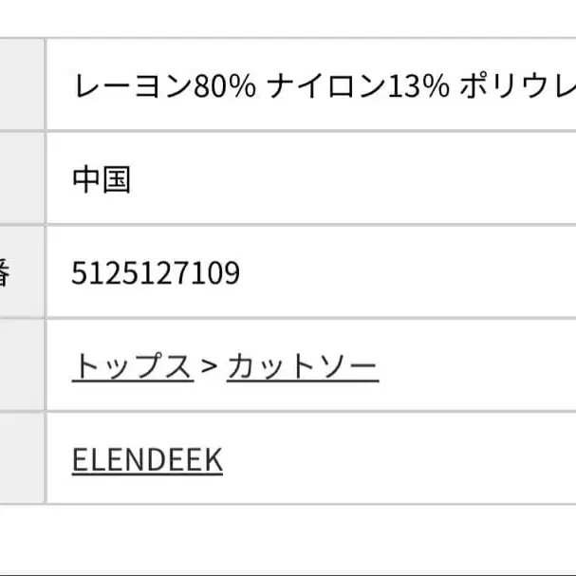Viewport: 576px width, 576px height.
Task: Click the 中国 country of origin text
Action: click(x=101, y=180)
